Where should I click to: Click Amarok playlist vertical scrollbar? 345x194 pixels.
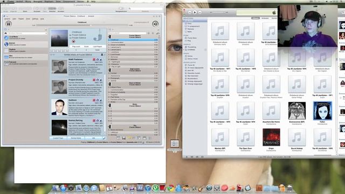pos(159,85)
